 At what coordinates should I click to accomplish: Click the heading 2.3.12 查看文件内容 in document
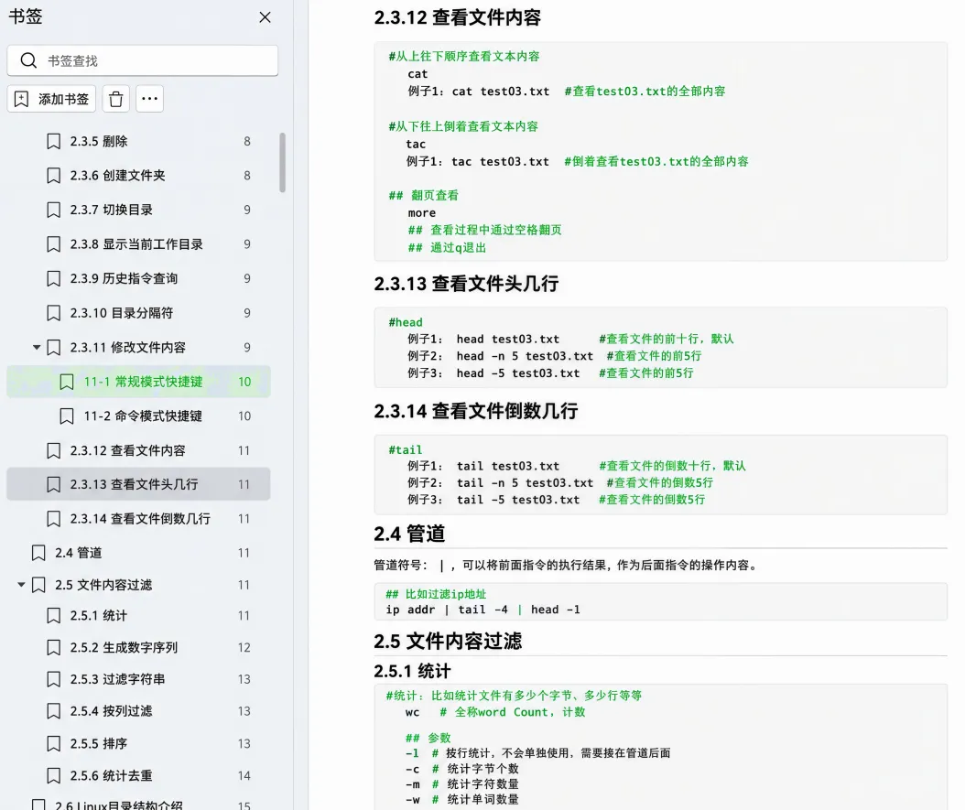tap(457, 17)
